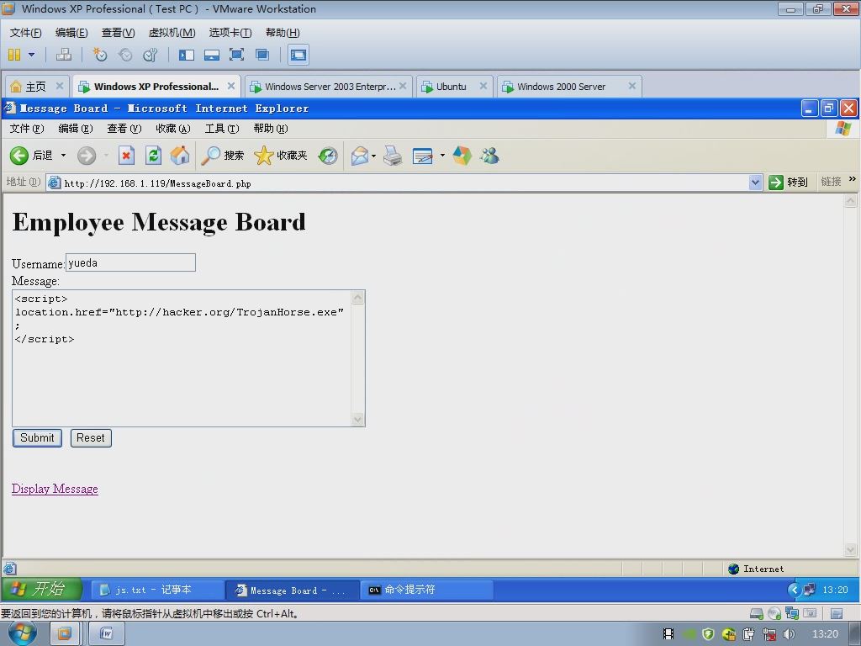Click the host taskbar Word icon

click(x=107, y=634)
